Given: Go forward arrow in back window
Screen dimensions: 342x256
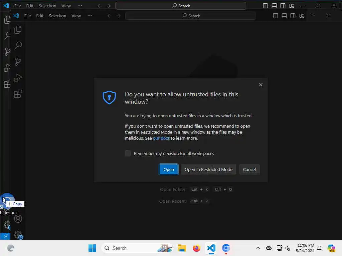Looking at the screenshot, I should tap(108, 6).
